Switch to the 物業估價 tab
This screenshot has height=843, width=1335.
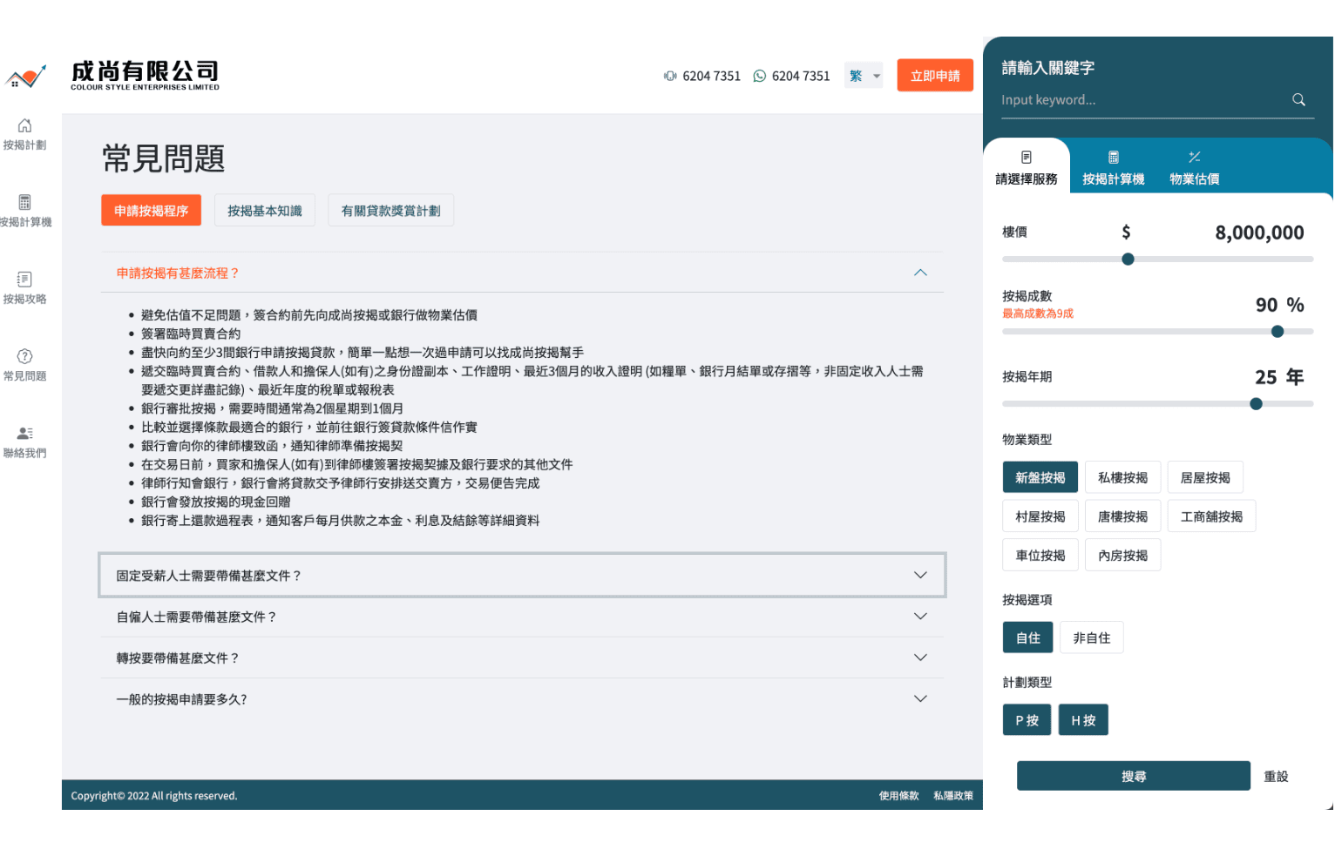[x=1194, y=167]
